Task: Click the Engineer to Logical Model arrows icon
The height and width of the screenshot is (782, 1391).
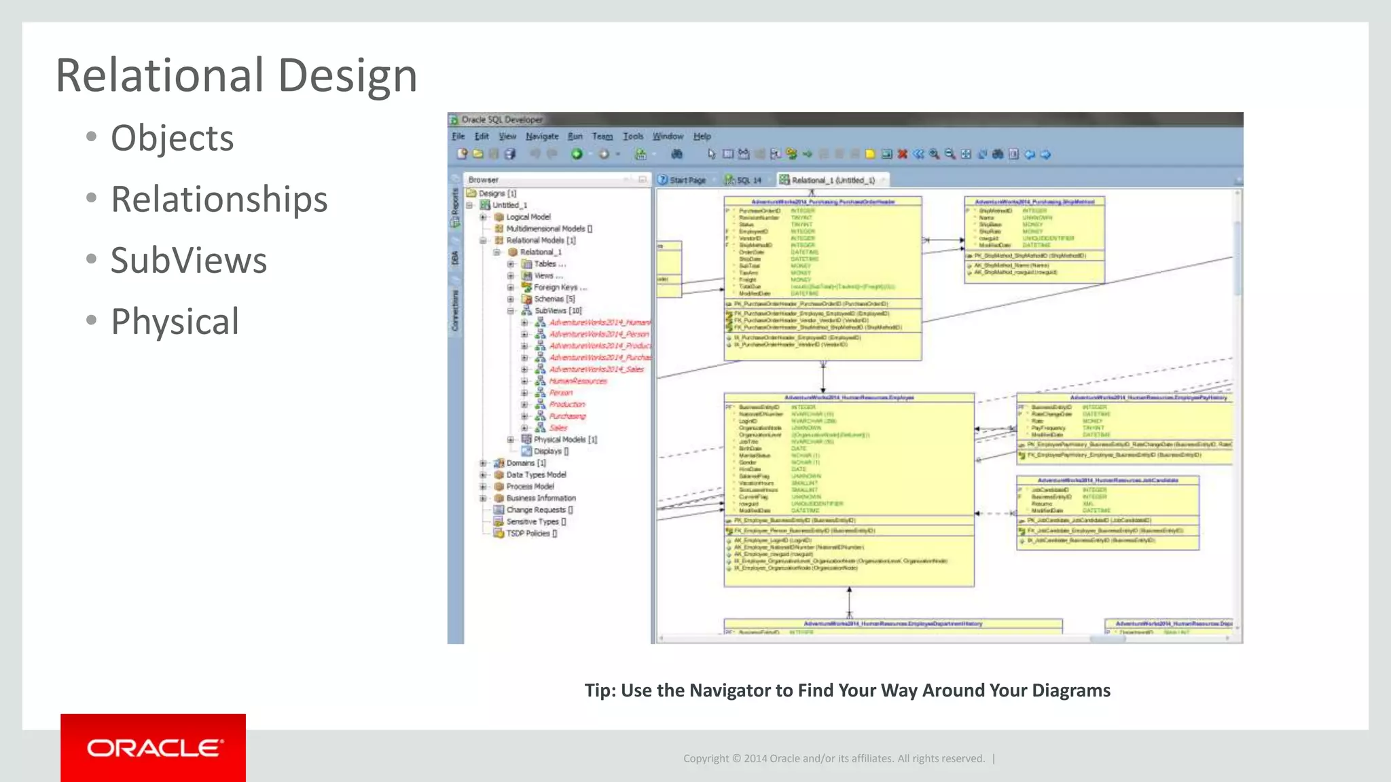Action: tap(918, 154)
